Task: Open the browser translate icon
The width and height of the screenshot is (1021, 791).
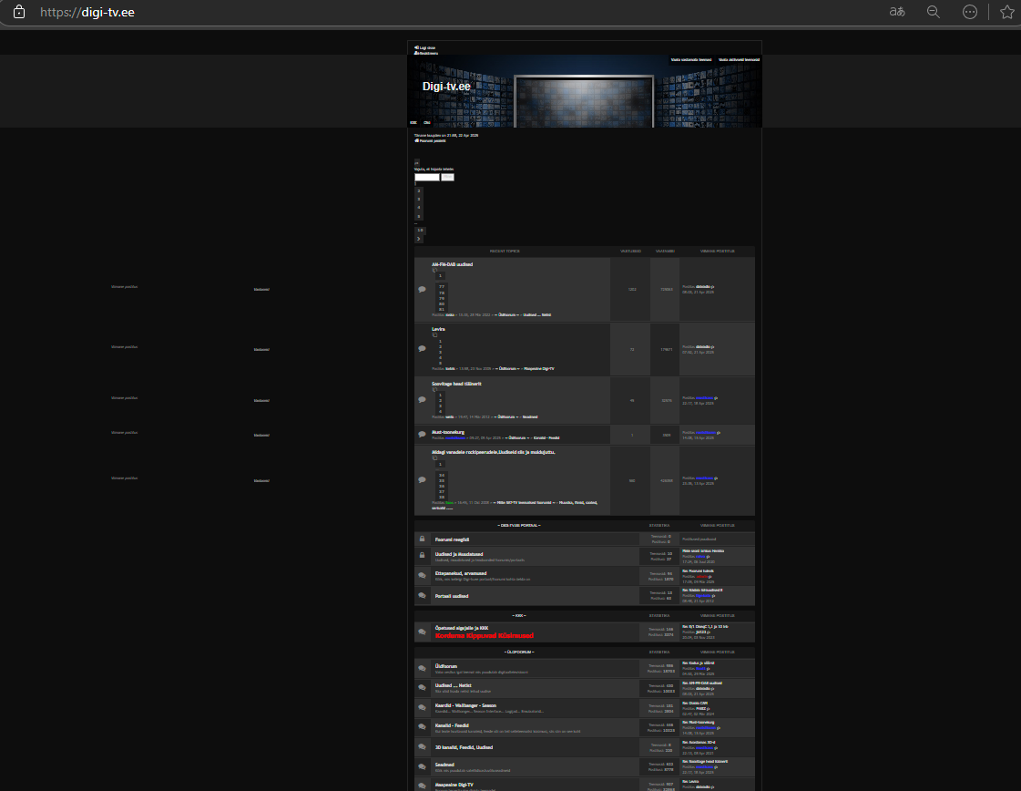Action: (896, 12)
